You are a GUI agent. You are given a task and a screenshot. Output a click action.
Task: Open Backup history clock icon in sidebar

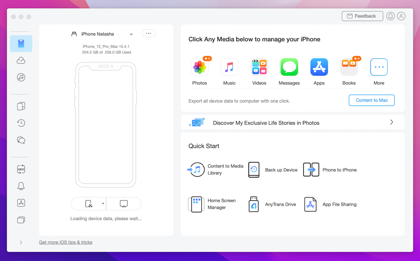pos(21,123)
